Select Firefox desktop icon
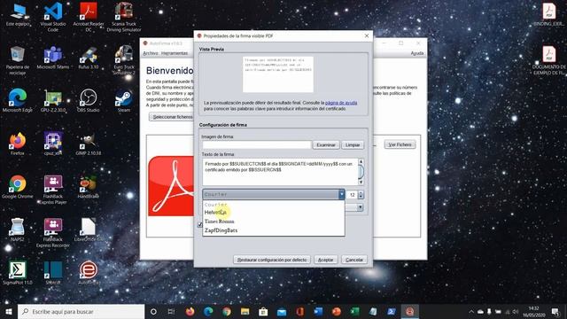The height and width of the screenshot is (319, 567). coord(18,144)
